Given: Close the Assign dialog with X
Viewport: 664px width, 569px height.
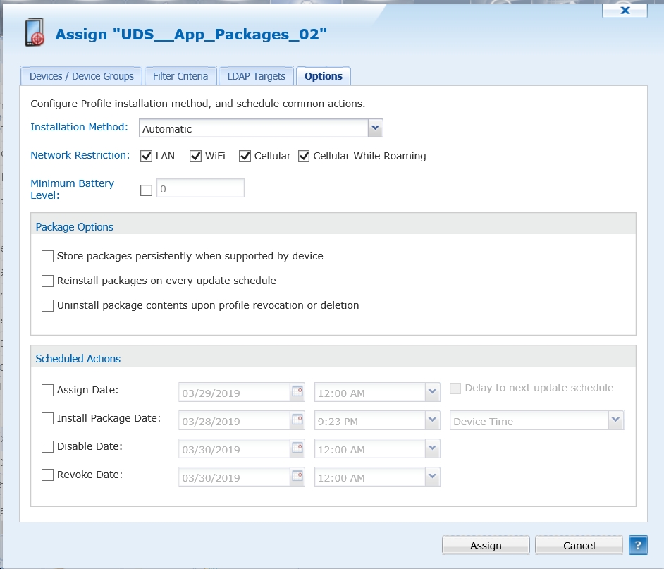Looking at the screenshot, I should pos(625,10).
